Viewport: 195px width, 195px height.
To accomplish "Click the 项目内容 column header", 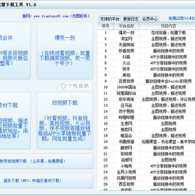I will [167, 26].
